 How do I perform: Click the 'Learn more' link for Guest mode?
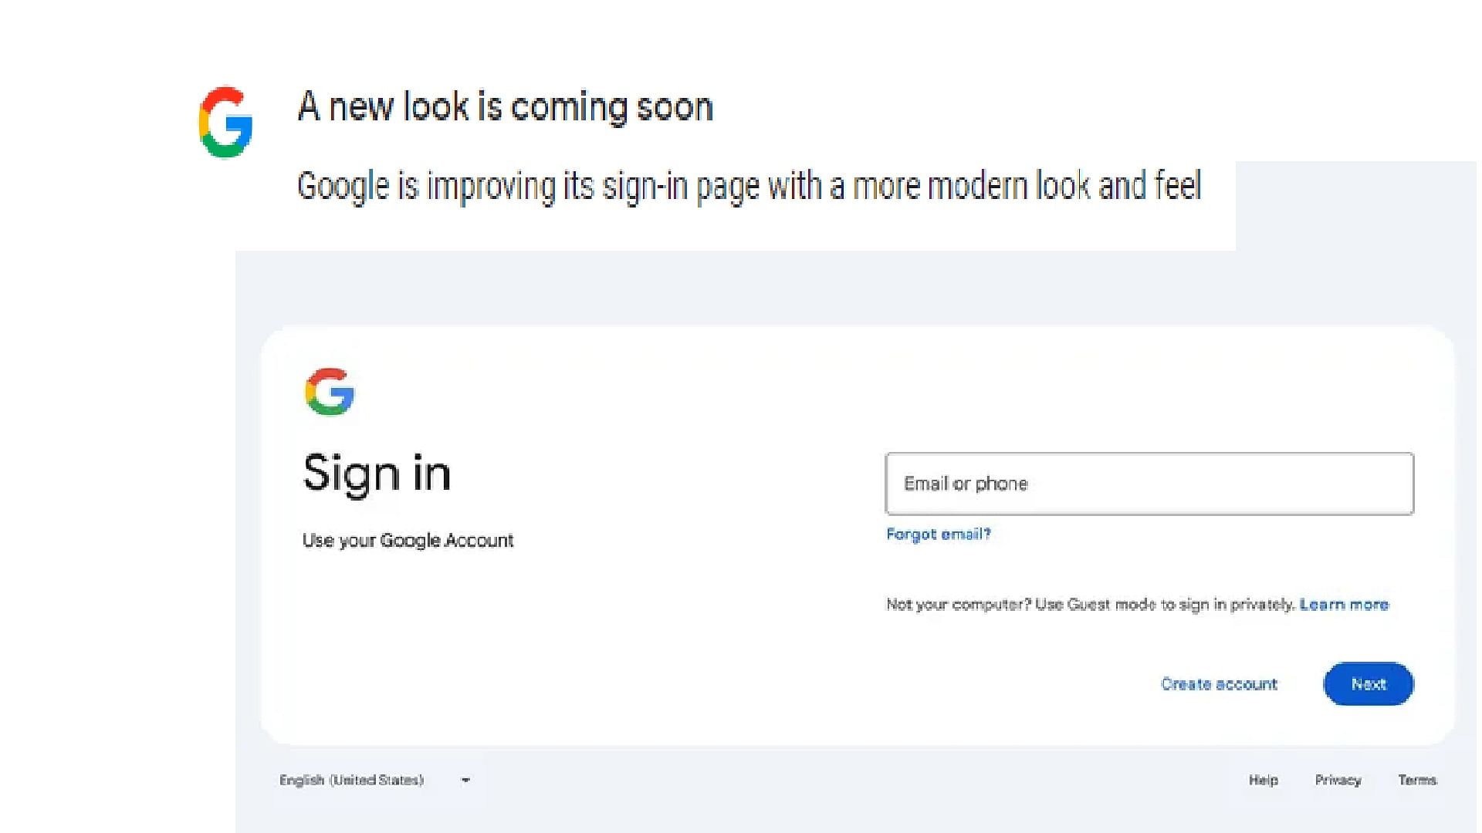point(1345,604)
